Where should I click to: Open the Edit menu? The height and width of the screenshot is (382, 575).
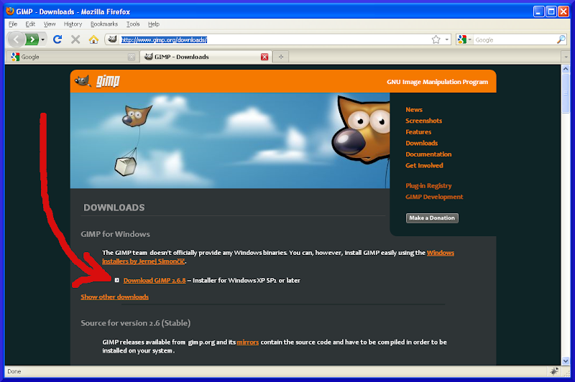(x=30, y=24)
